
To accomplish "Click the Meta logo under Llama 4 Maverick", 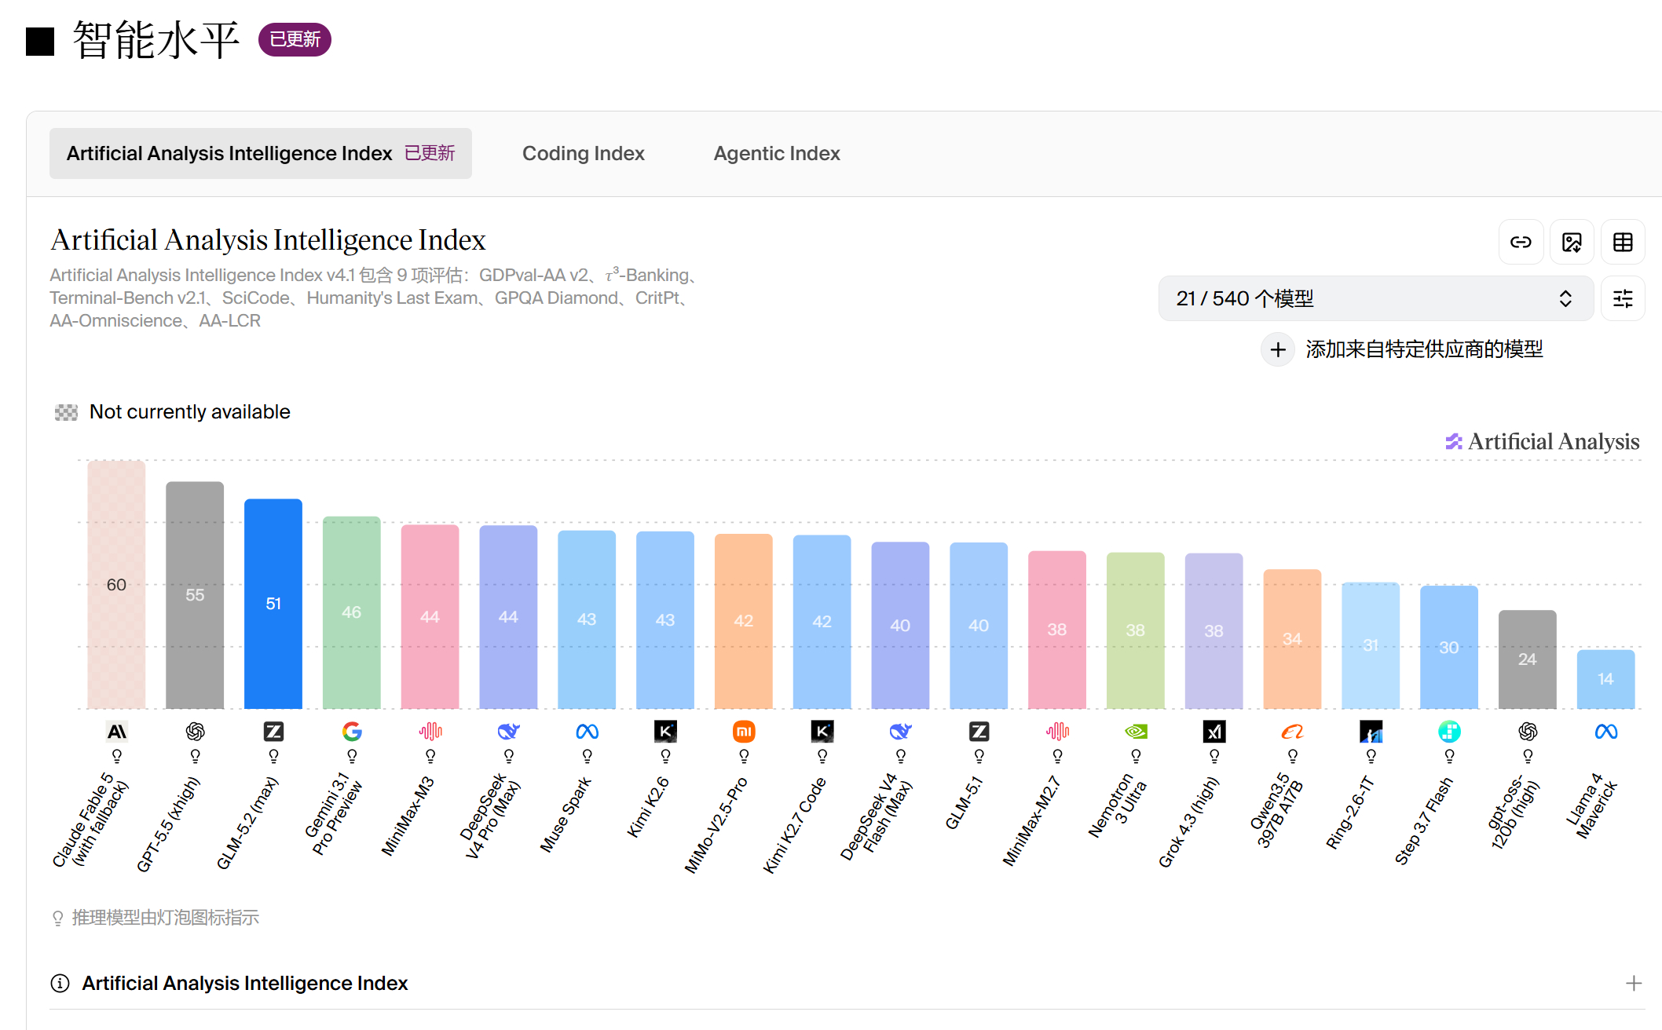I will 1606,732.
